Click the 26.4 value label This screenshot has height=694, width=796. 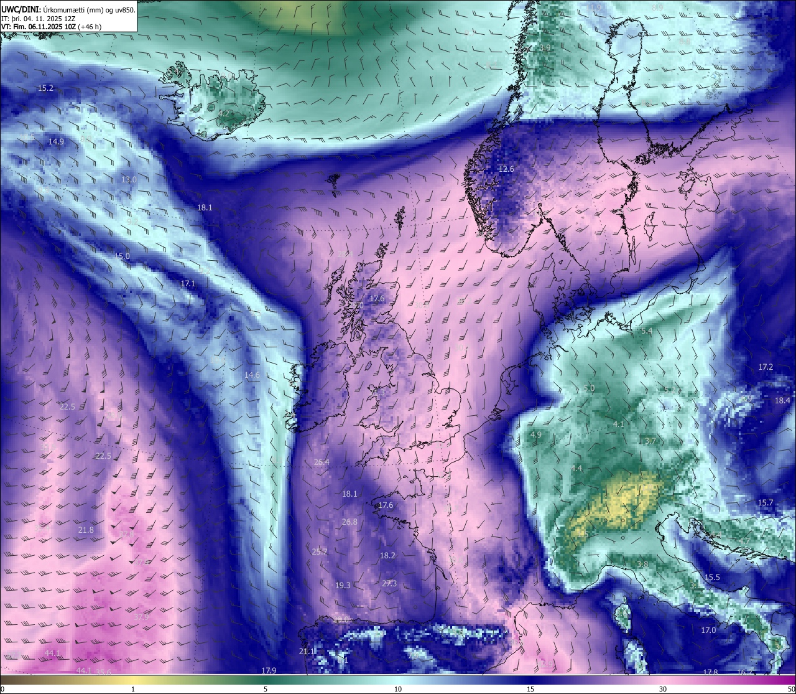pos(322,462)
